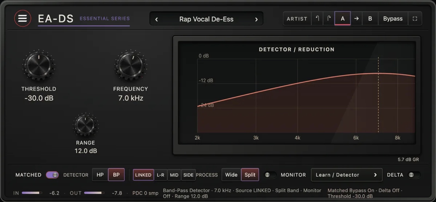Image resolution: width=436 pixels, height=202 pixels.
Task: Open Rap Vocal De-Ess preset list
Action: coord(206,19)
